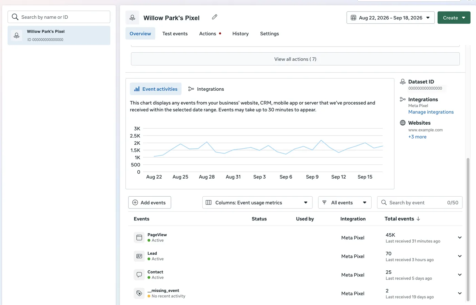Click the integrations icon on Integrations tab
This screenshot has height=305, width=476.
coord(191,89)
